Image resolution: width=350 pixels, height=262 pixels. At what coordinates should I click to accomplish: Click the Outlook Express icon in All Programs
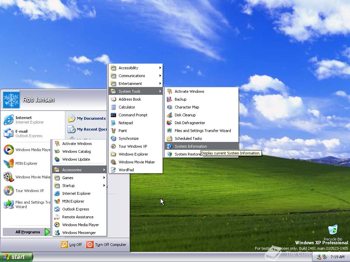pos(57,209)
